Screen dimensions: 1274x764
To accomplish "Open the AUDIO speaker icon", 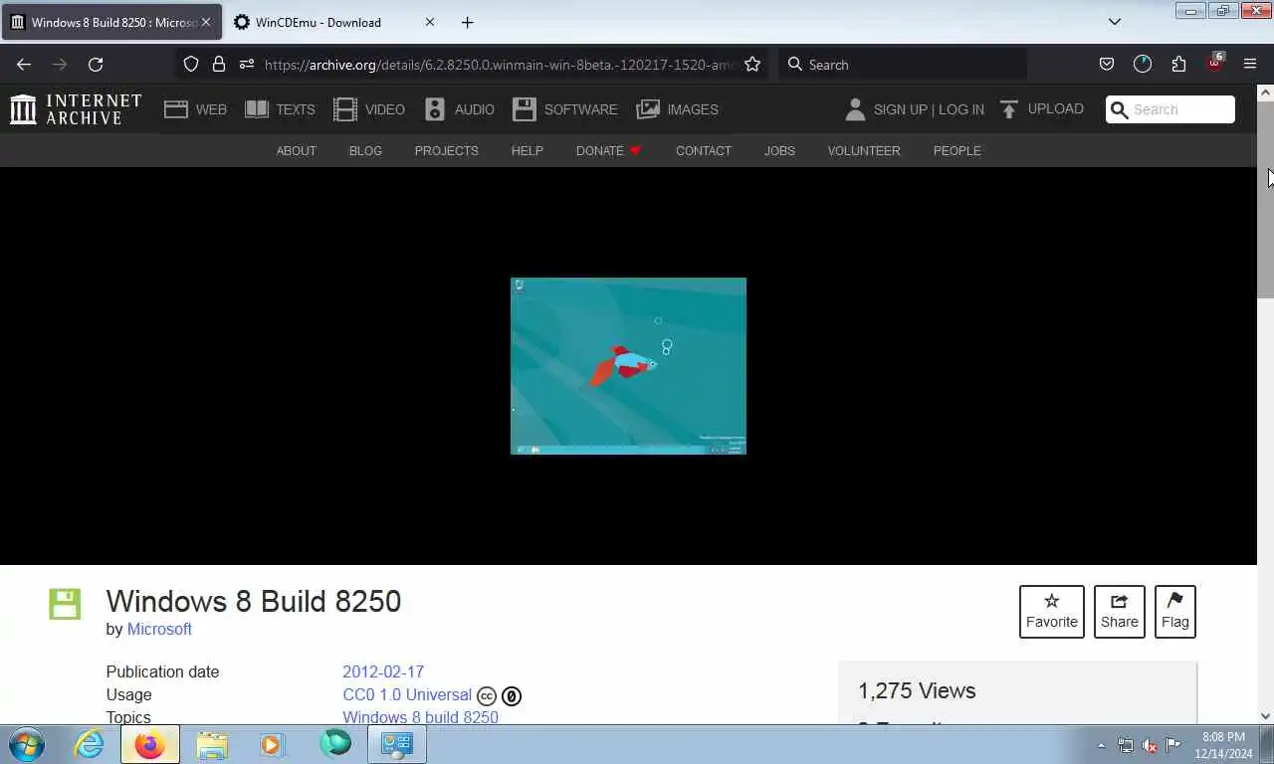I will coord(435,109).
